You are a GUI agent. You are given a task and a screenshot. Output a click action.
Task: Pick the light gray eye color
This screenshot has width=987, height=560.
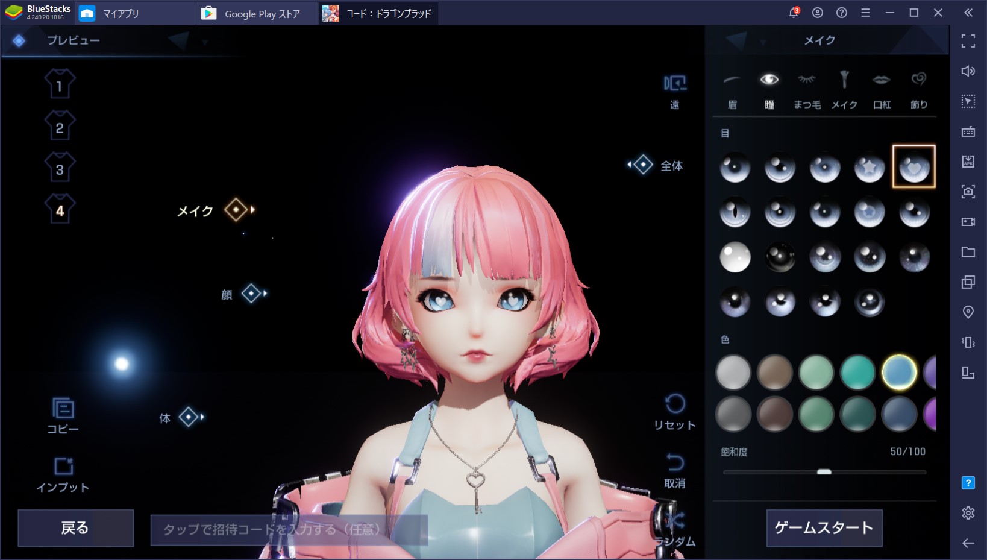pyautogui.click(x=733, y=373)
